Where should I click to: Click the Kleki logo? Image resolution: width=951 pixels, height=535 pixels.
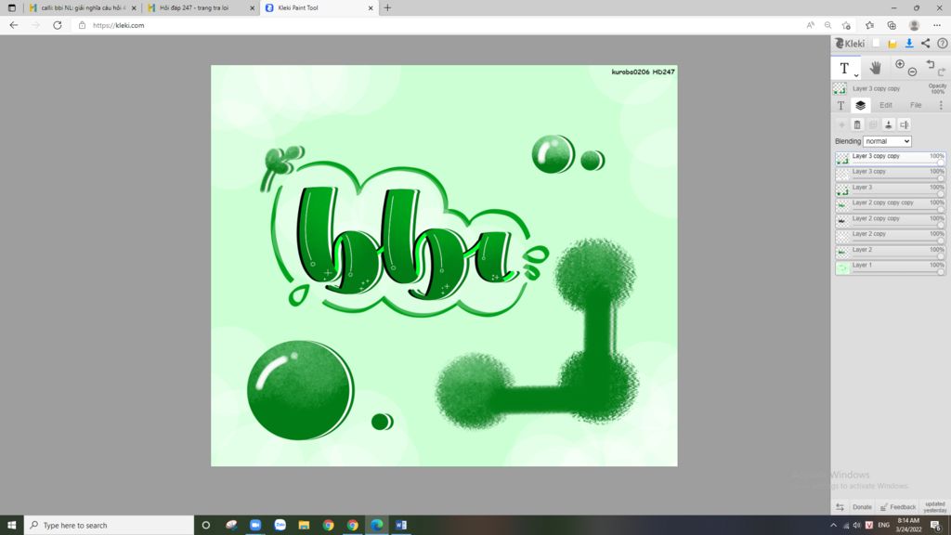pos(850,44)
